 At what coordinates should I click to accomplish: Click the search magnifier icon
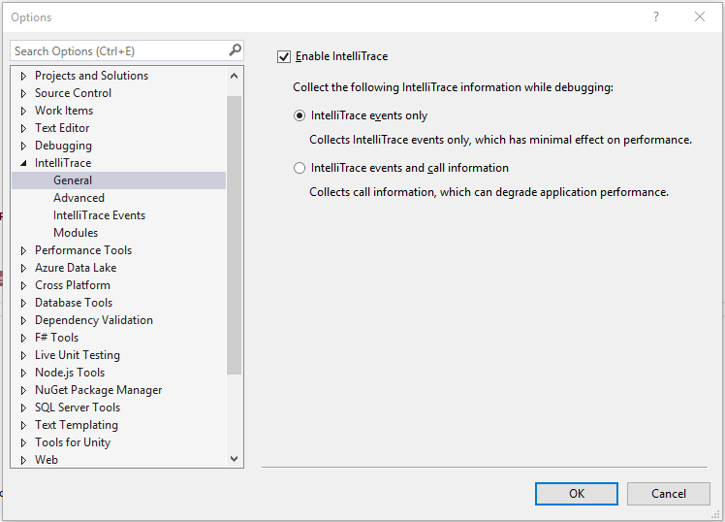(235, 50)
